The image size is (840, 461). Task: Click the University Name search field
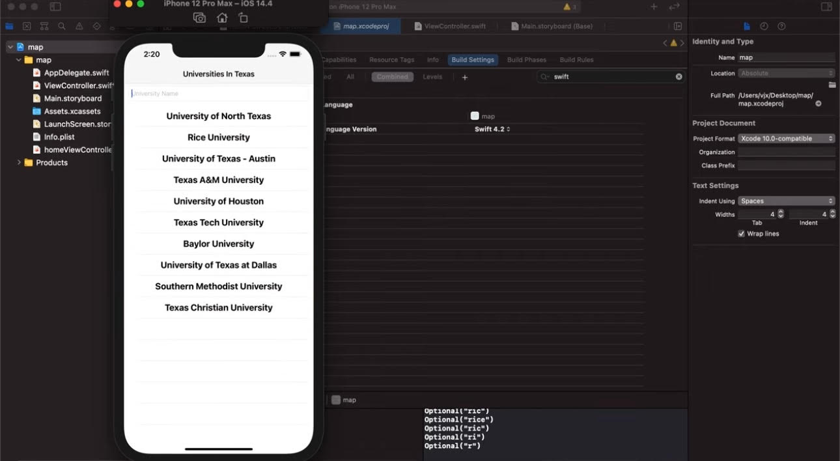[x=218, y=94]
